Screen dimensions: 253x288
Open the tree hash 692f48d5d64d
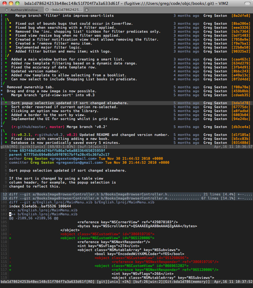[x=63, y=151]
